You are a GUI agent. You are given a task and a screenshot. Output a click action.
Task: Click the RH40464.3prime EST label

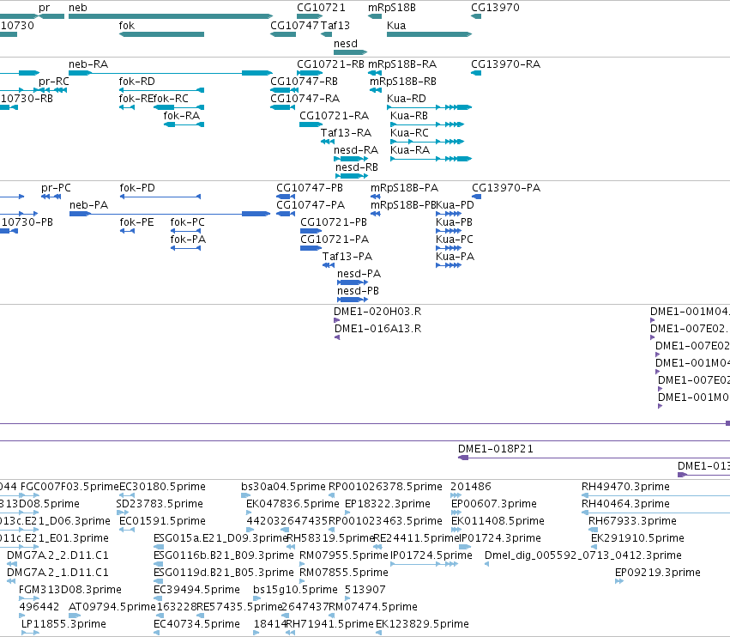625,504
